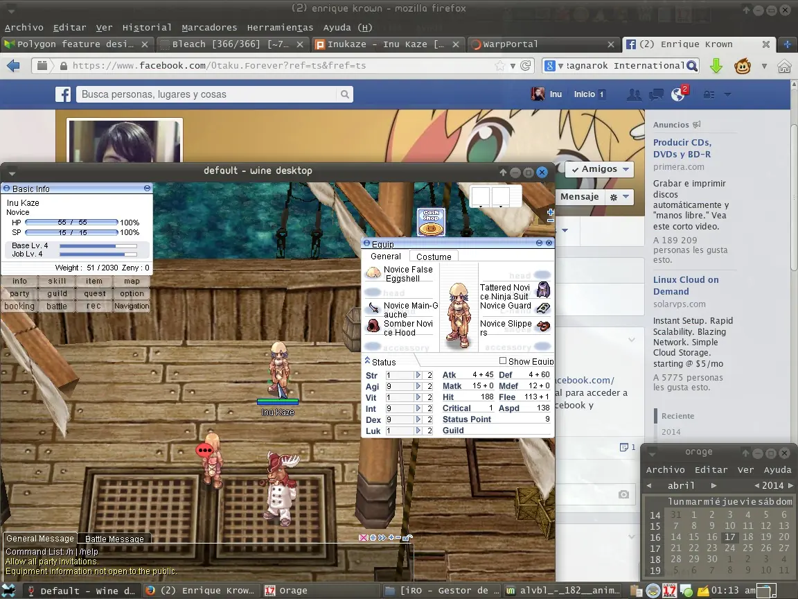Open Facebook privacy shortcuts icon
The height and width of the screenshot is (599, 798).
(x=709, y=94)
